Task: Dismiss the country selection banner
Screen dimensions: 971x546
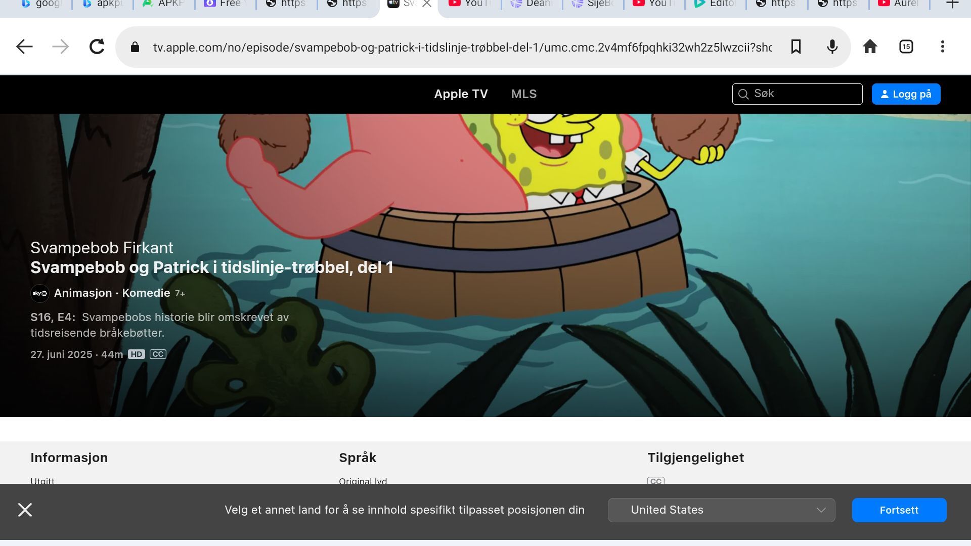Action: click(25, 510)
